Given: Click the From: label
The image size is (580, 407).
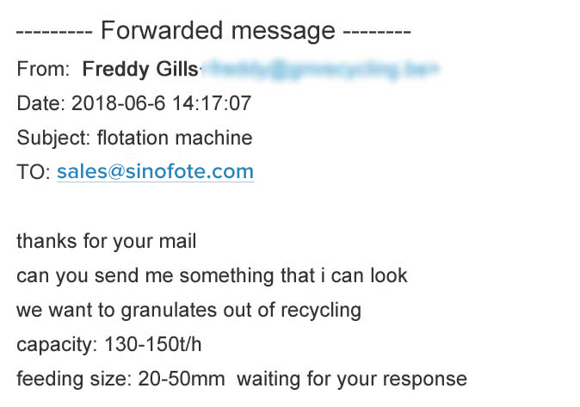Looking at the screenshot, I should [43, 69].
